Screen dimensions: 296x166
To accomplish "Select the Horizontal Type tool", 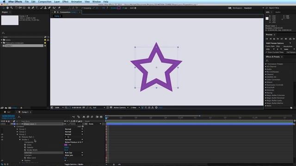I will [37, 8].
